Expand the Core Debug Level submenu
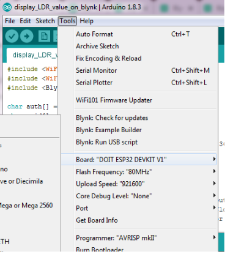This screenshot has width=225, height=254. click(139, 196)
